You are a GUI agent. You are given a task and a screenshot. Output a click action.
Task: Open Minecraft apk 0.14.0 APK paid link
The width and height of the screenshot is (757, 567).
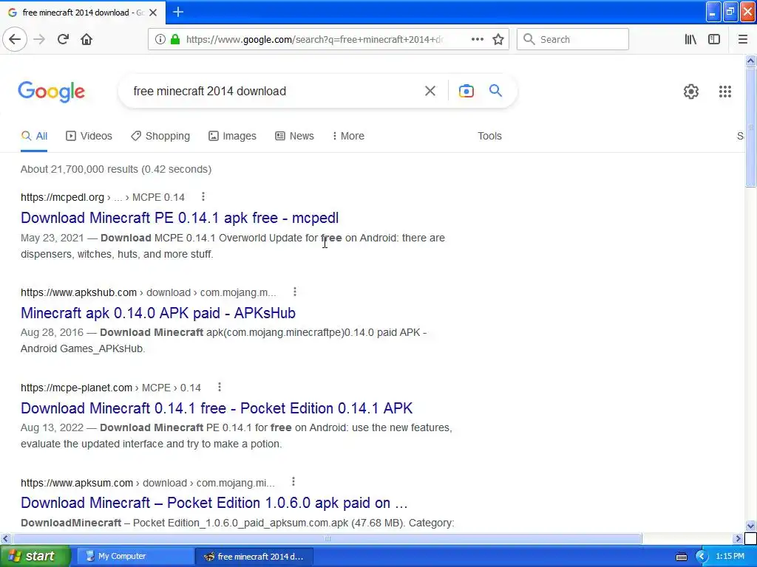click(x=158, y=313)
